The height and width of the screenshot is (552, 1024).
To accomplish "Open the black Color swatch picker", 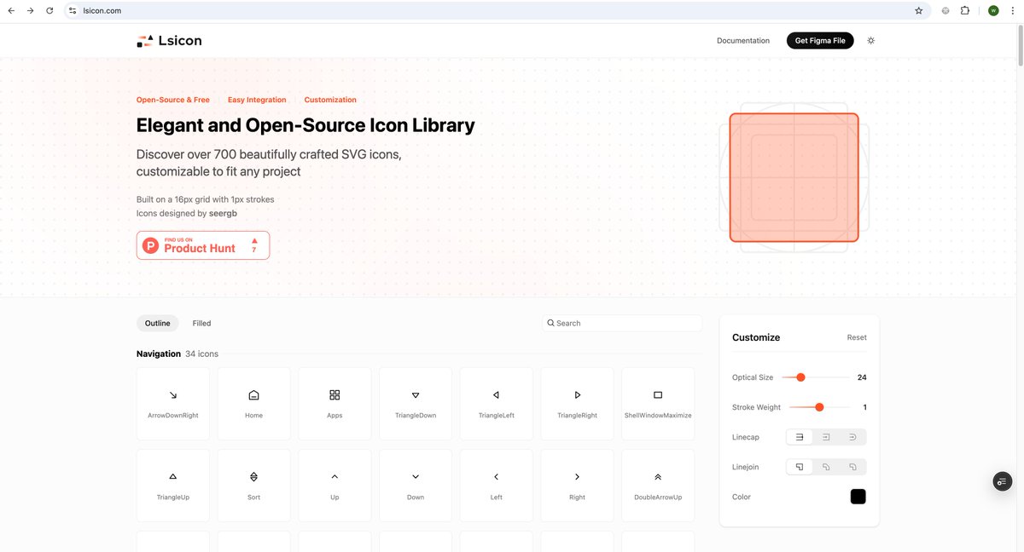I will pyautogui.click(x=858, y=497).
